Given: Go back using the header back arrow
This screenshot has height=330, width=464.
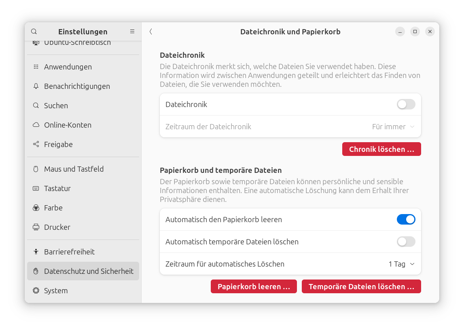Looking at the screenshot, I should point(150,32).
